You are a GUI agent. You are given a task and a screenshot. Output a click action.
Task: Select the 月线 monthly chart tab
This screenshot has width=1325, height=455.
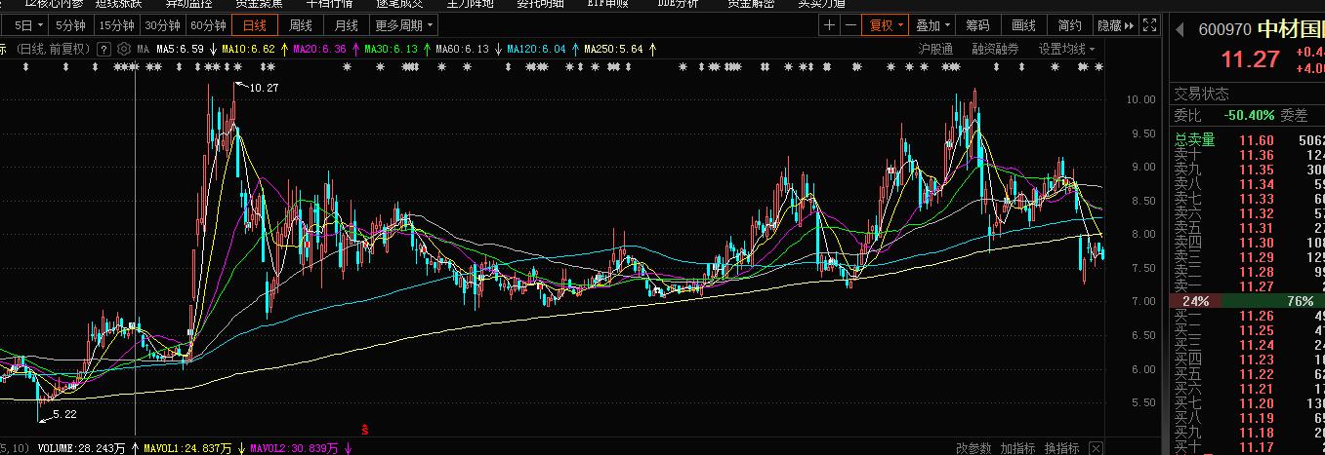[346, 25]
